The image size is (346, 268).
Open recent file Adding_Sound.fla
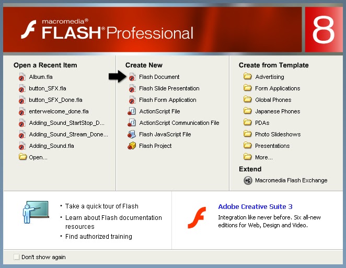[x=51, y=146]
